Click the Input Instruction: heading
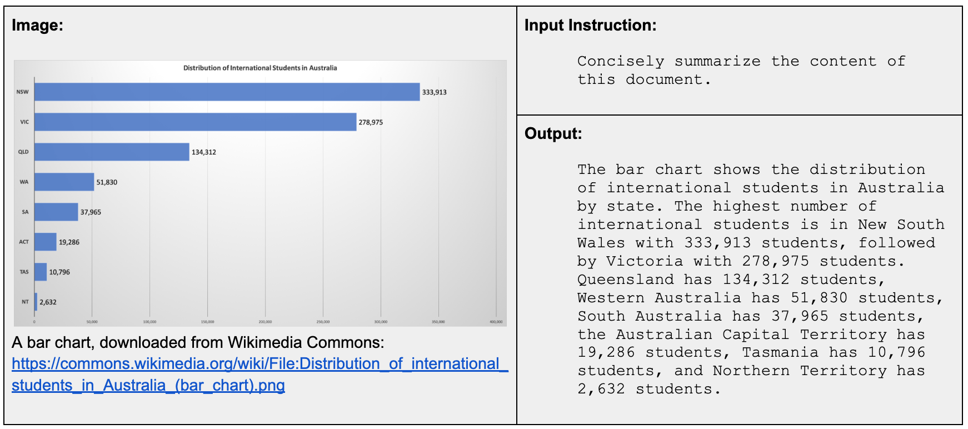Viewport: 968px width, 429px height. 591,25
